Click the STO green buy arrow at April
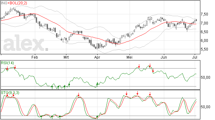 point(97,117)
